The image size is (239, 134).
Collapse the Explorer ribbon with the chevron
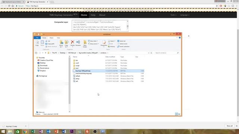(177, 38)
